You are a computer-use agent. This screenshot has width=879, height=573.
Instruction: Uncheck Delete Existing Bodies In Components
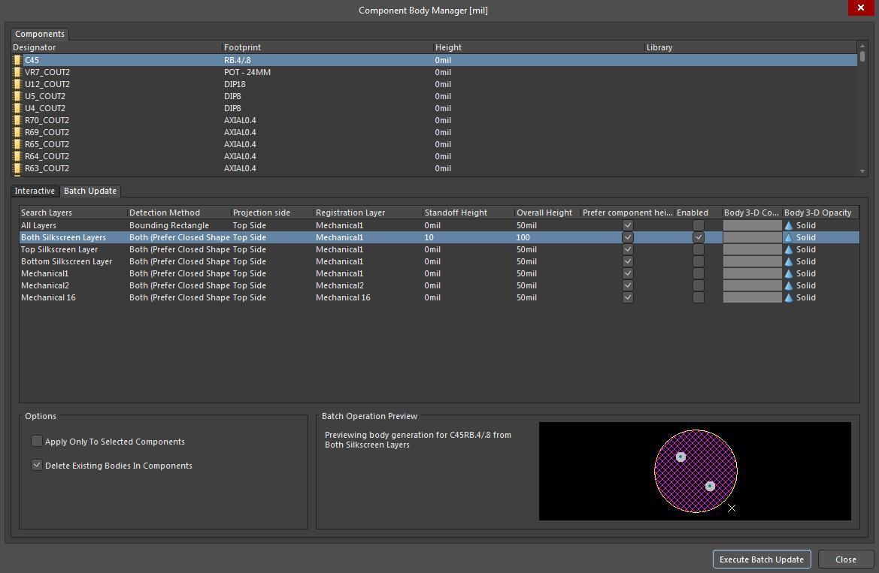[37, 466]
